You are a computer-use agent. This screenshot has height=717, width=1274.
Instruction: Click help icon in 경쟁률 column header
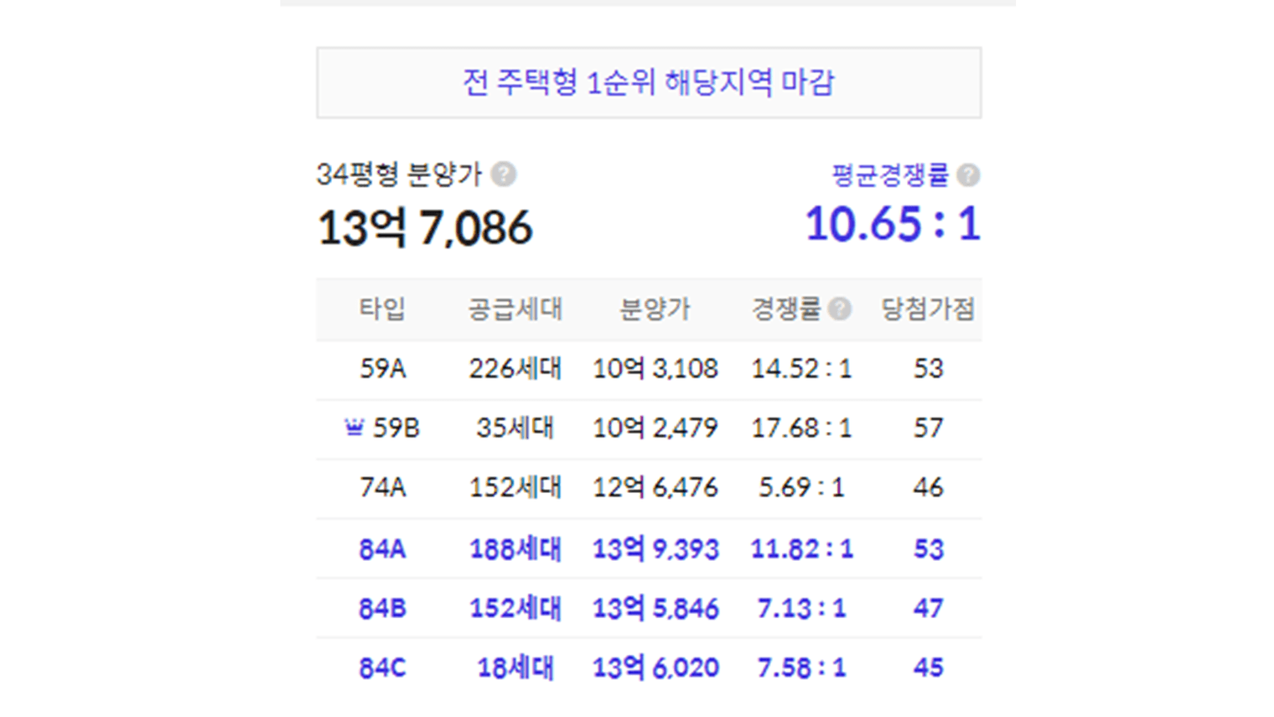pos(839,309)
